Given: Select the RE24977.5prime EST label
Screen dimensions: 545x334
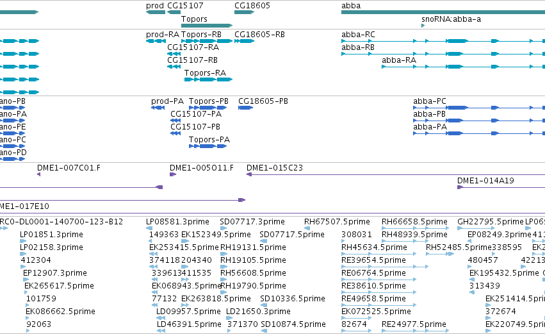Looking at the screenshot, I should (414, 325).
